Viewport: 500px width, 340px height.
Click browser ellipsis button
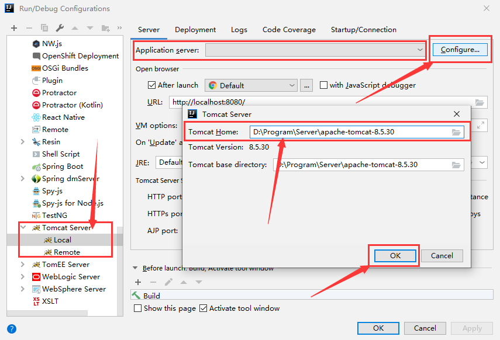point(306,85)
